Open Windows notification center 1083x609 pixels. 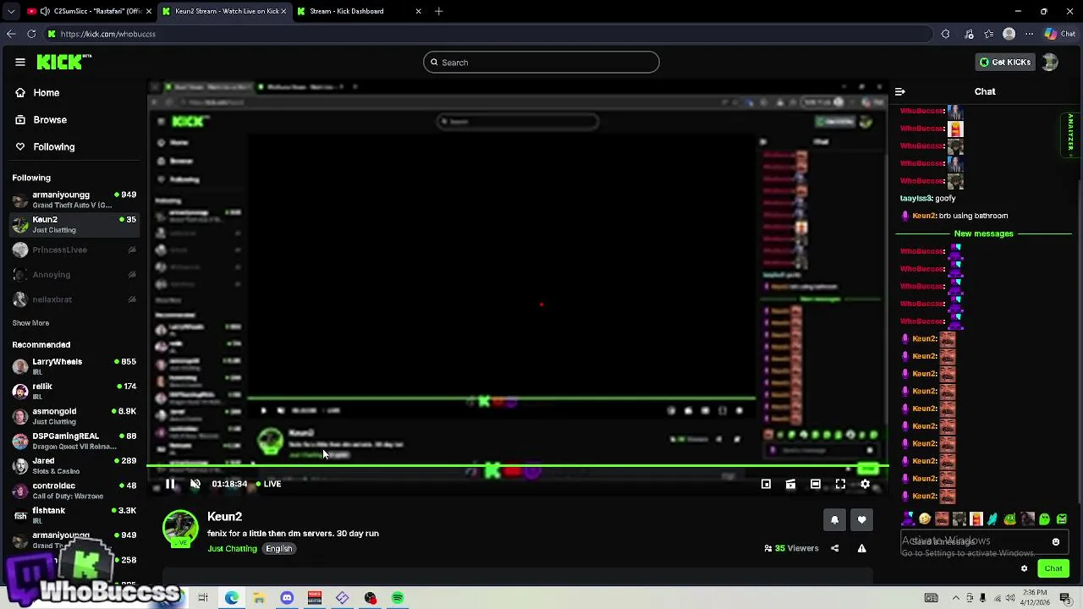pos(1065,598)
